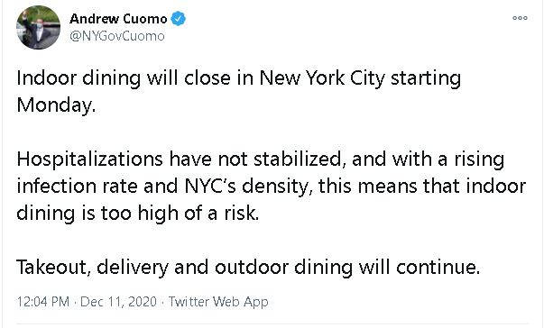Click the word Takeout in the tweet
The width and height of the screenshot is (544, 328).
[x=53, y=268]
